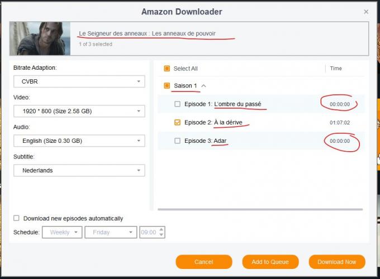Check Episode 3: Adar
The width and height of the screenshot is (380, 279).
pyautogui.click(x=177, y=141)
